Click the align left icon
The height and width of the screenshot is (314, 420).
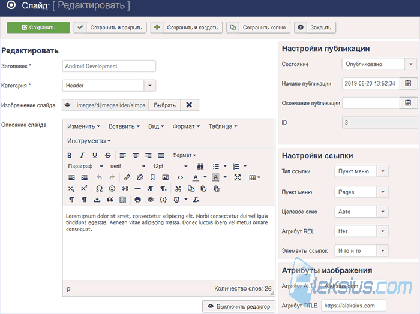point(122,155)
